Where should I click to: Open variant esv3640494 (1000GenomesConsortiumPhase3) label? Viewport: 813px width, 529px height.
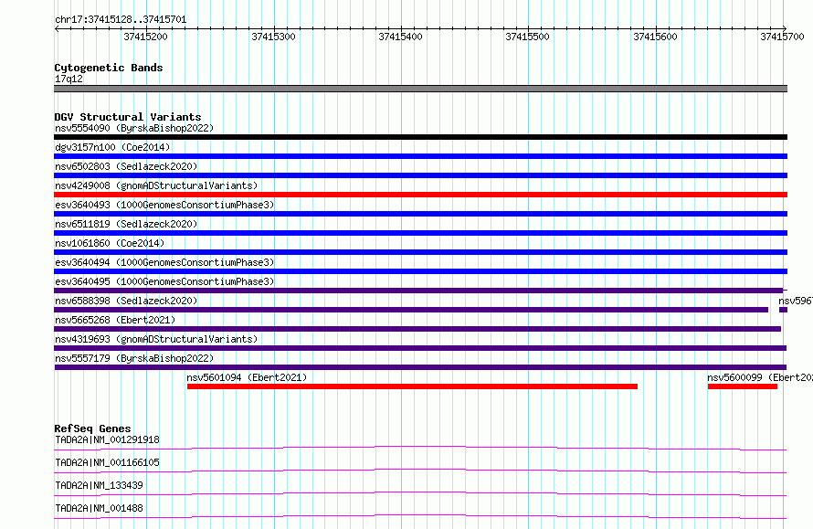pyautogui.click(x=164, y=262)
